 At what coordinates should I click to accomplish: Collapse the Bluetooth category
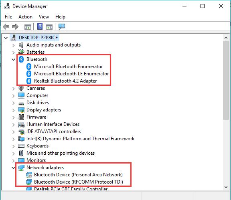click(x=13, y=59)
